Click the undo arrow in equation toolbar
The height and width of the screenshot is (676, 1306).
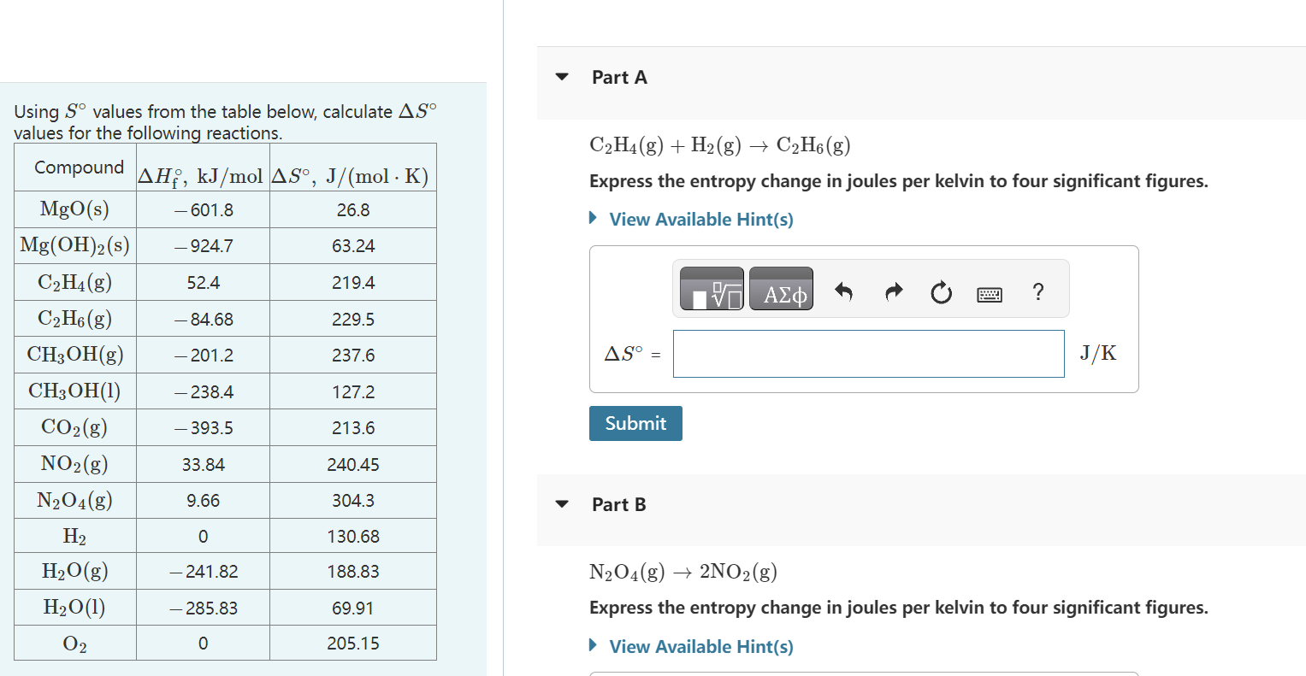tap(844, 291)
